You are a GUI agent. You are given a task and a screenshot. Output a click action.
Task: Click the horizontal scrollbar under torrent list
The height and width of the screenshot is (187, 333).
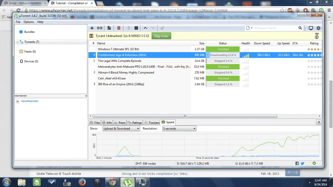(185, 116)
